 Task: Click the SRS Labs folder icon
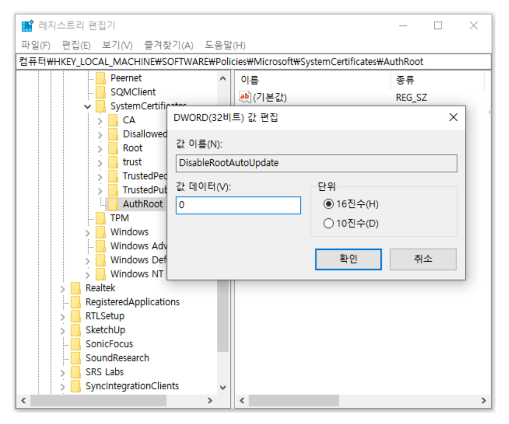pos(76,372)
